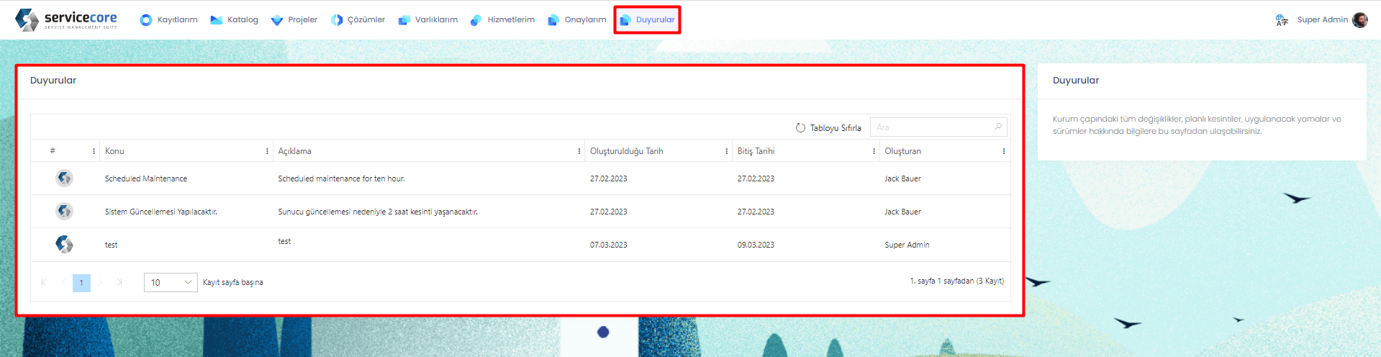The width and height of the screenshot is (1381, 357).
Task: Click the Duyurular info panel heading
Action: tap(1076, 81)
